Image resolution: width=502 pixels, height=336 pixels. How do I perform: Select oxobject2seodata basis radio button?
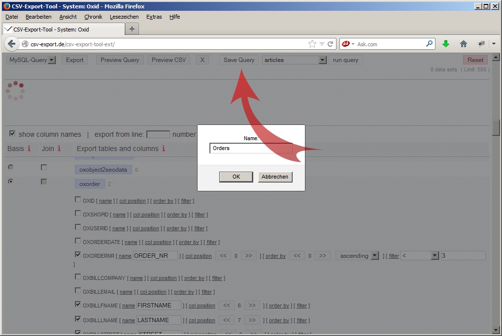pos(11,167)
